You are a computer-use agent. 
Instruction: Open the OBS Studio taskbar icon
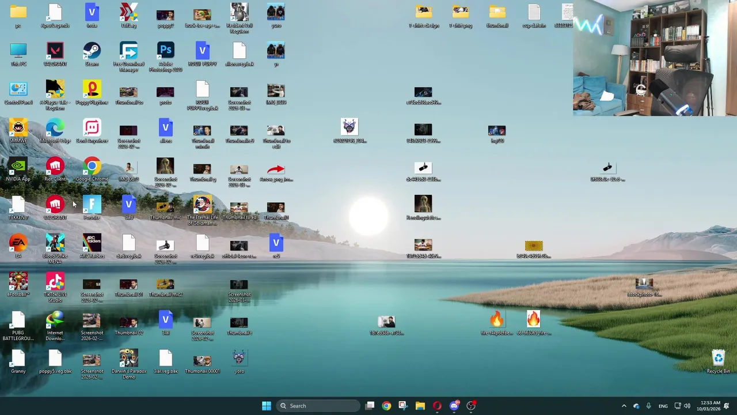pos(471,406)
